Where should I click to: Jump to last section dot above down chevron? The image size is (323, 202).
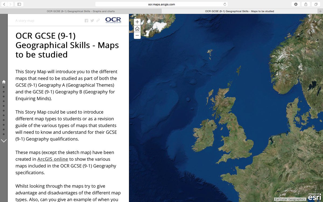4,134
